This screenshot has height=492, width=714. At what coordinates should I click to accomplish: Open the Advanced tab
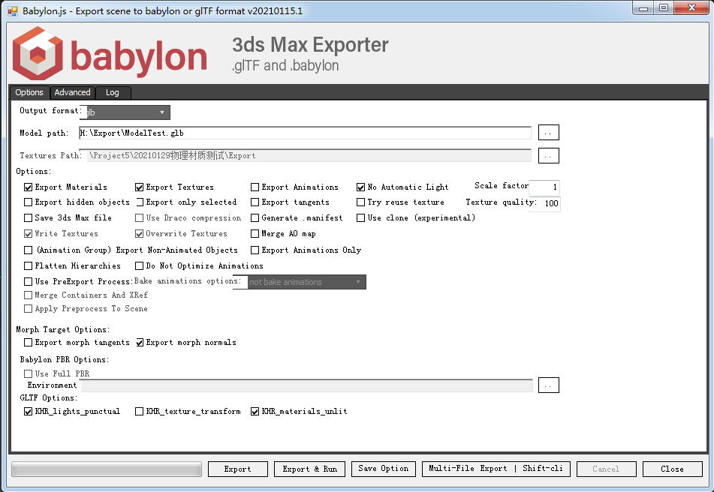[72, 92]
